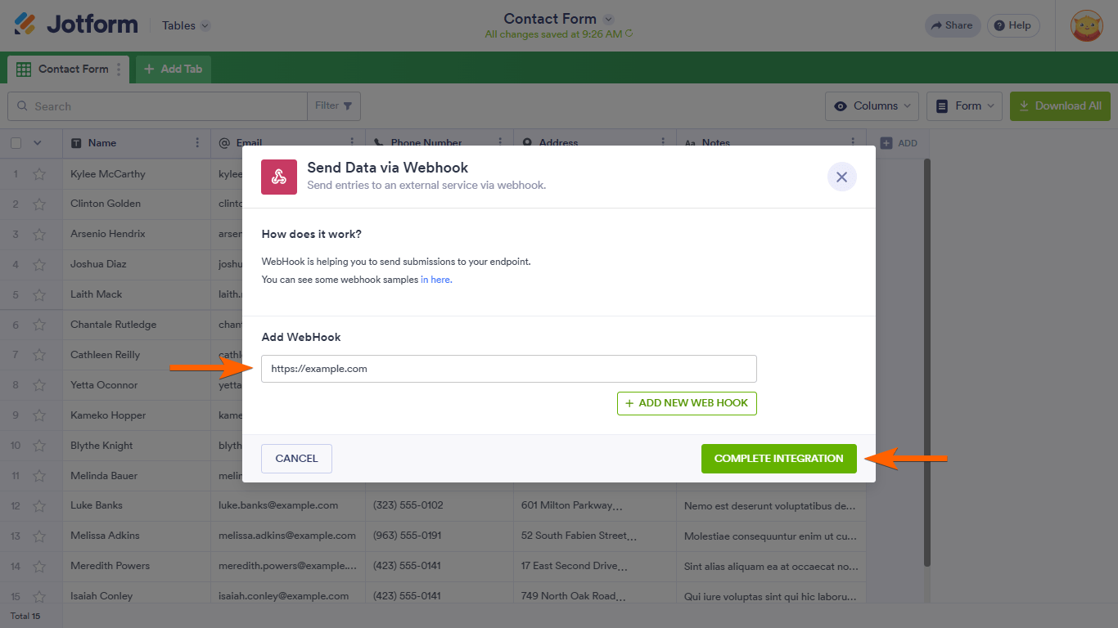
Task: Open the Form dropdown menu
Action: click(964, 106)
